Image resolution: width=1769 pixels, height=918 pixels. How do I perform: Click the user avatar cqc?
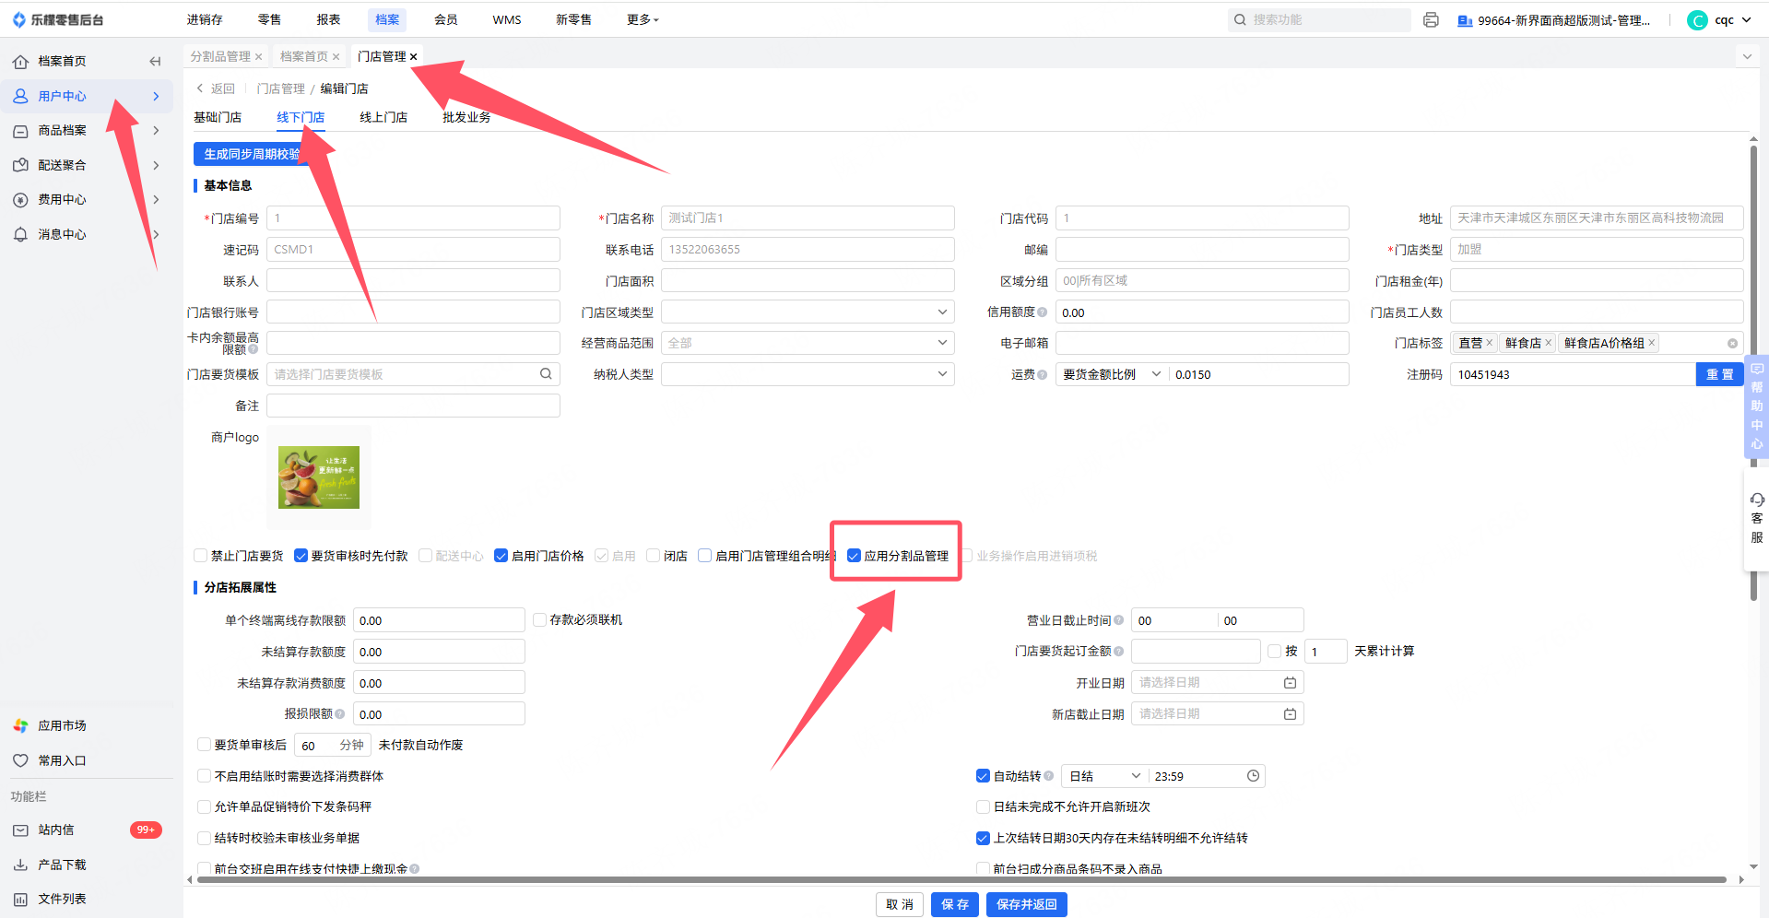pos(1696,20)
